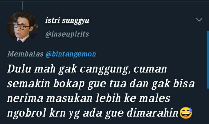Click the Membalas reply label
Image resolution: width=209 pixels, height=124 pixels.
pyautogui.click(x=25, y=54)
